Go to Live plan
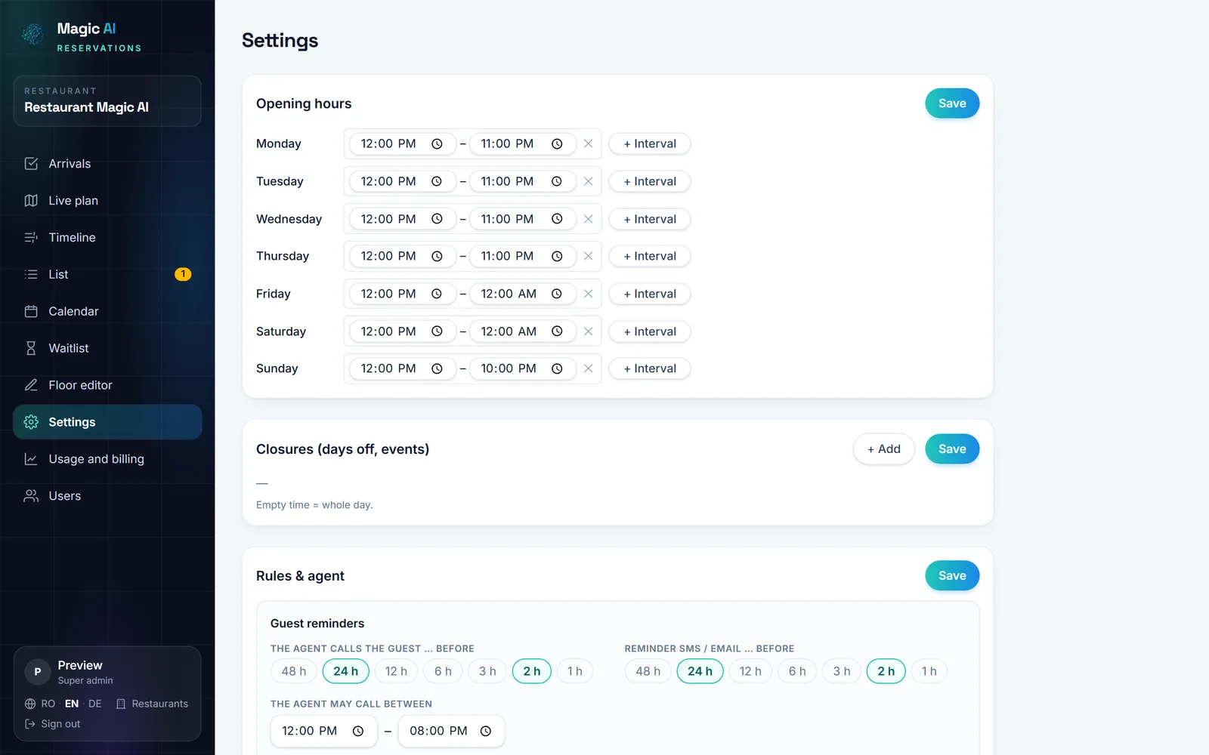Screen dimensions: 1209x755 pyautogui.click(x=107, y=201)
